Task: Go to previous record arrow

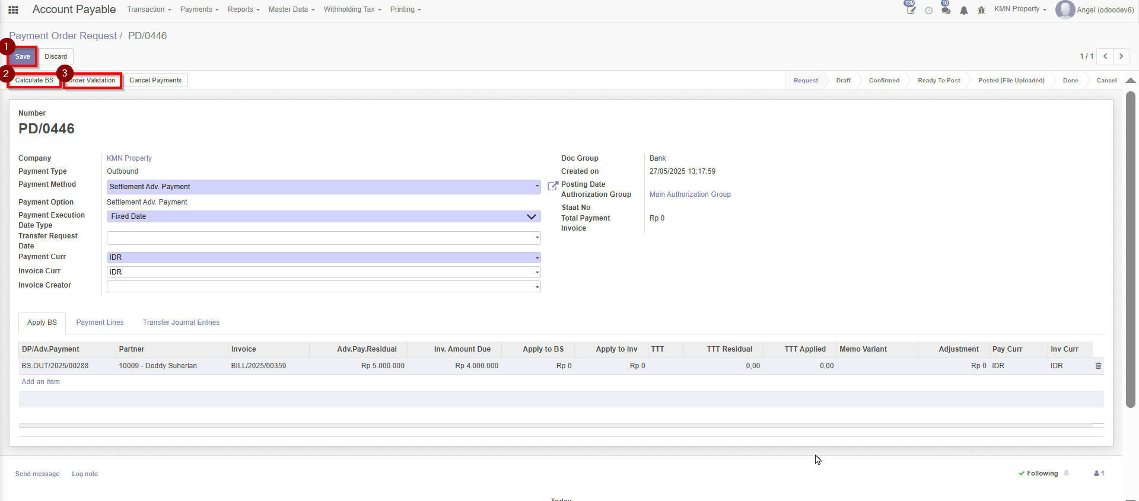Action: (x=1105, y=56)
